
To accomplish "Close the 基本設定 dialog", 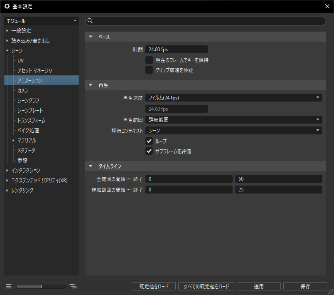I will point(327,6).
